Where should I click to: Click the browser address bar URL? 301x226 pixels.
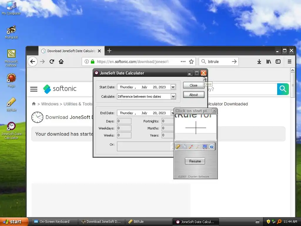point(133,62)
